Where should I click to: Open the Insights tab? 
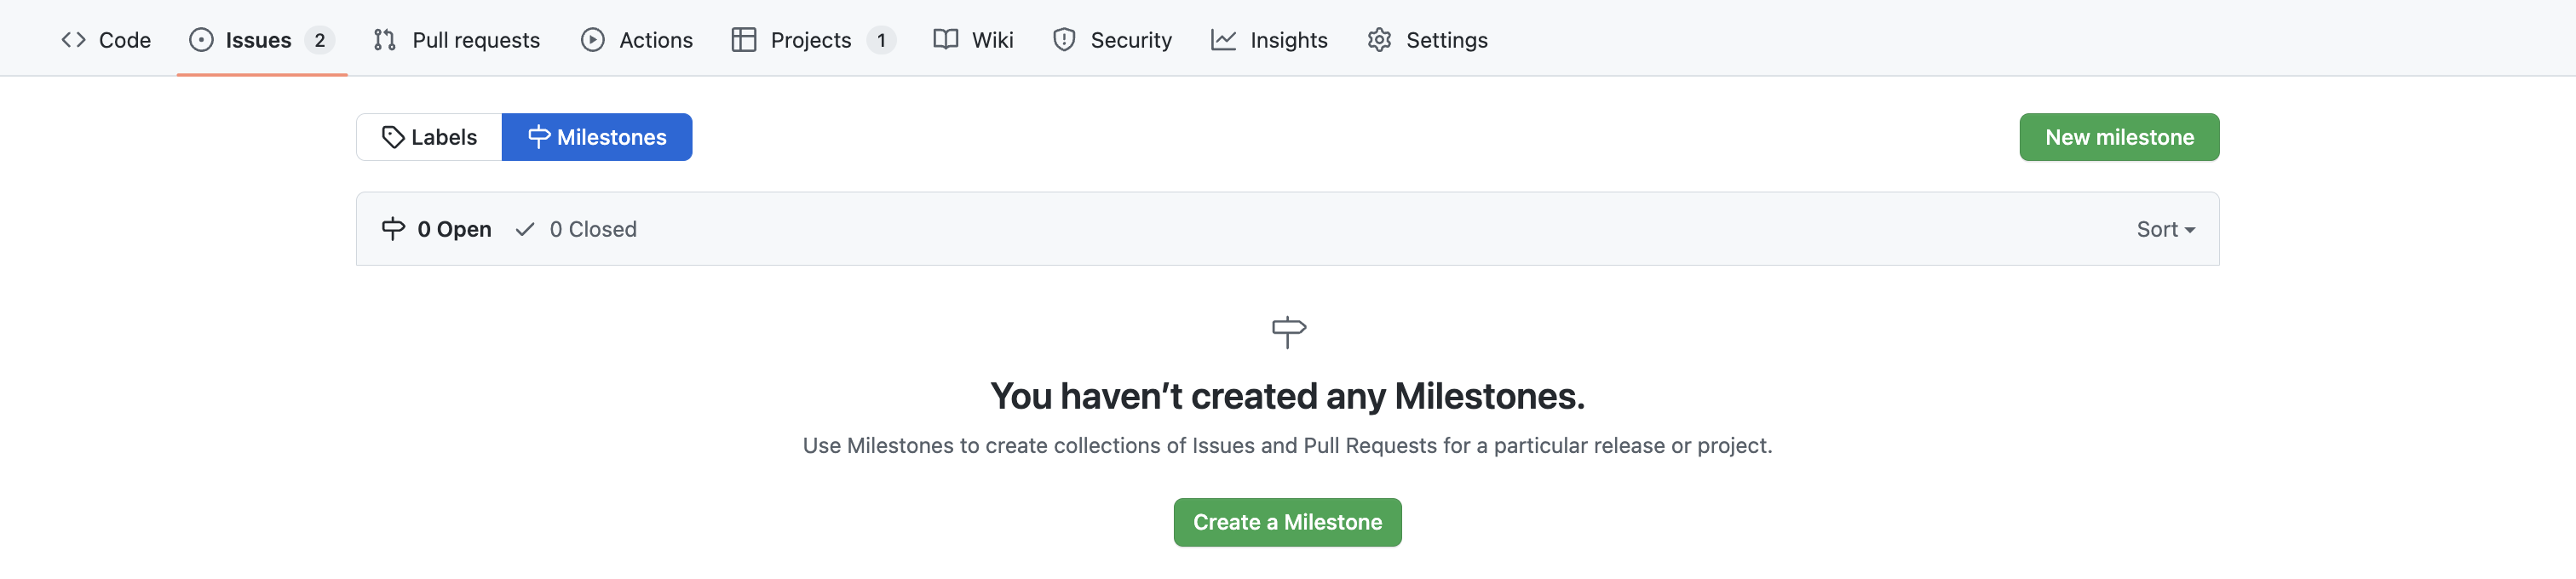tap(1288, 40)
